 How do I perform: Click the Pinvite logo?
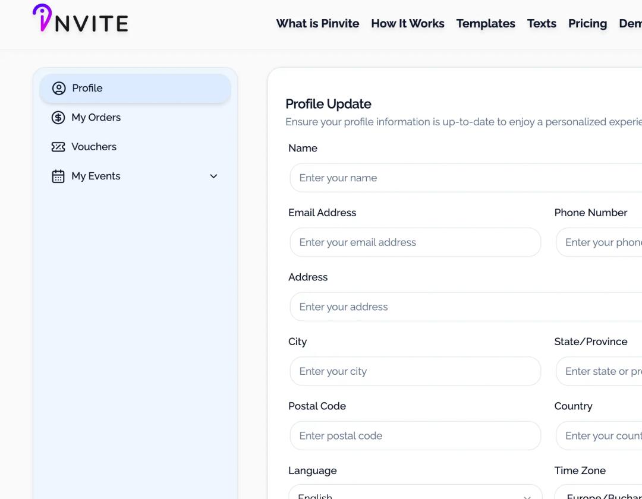click(x=80, y=18)
